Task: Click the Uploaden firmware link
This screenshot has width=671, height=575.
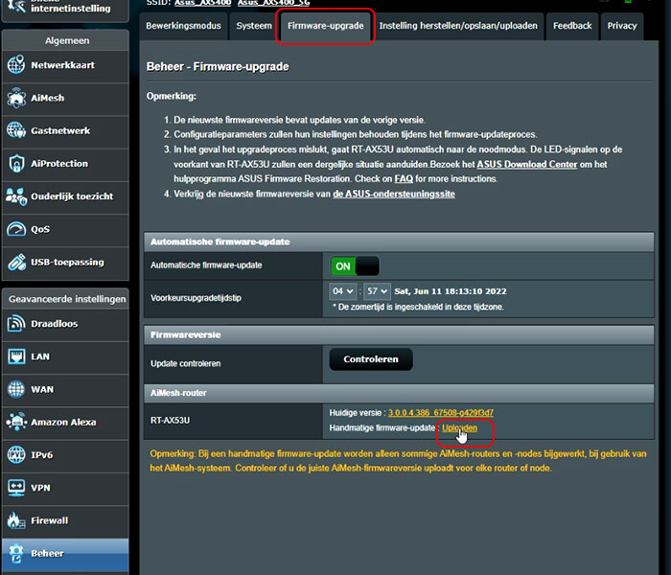Action: [459, 427]
